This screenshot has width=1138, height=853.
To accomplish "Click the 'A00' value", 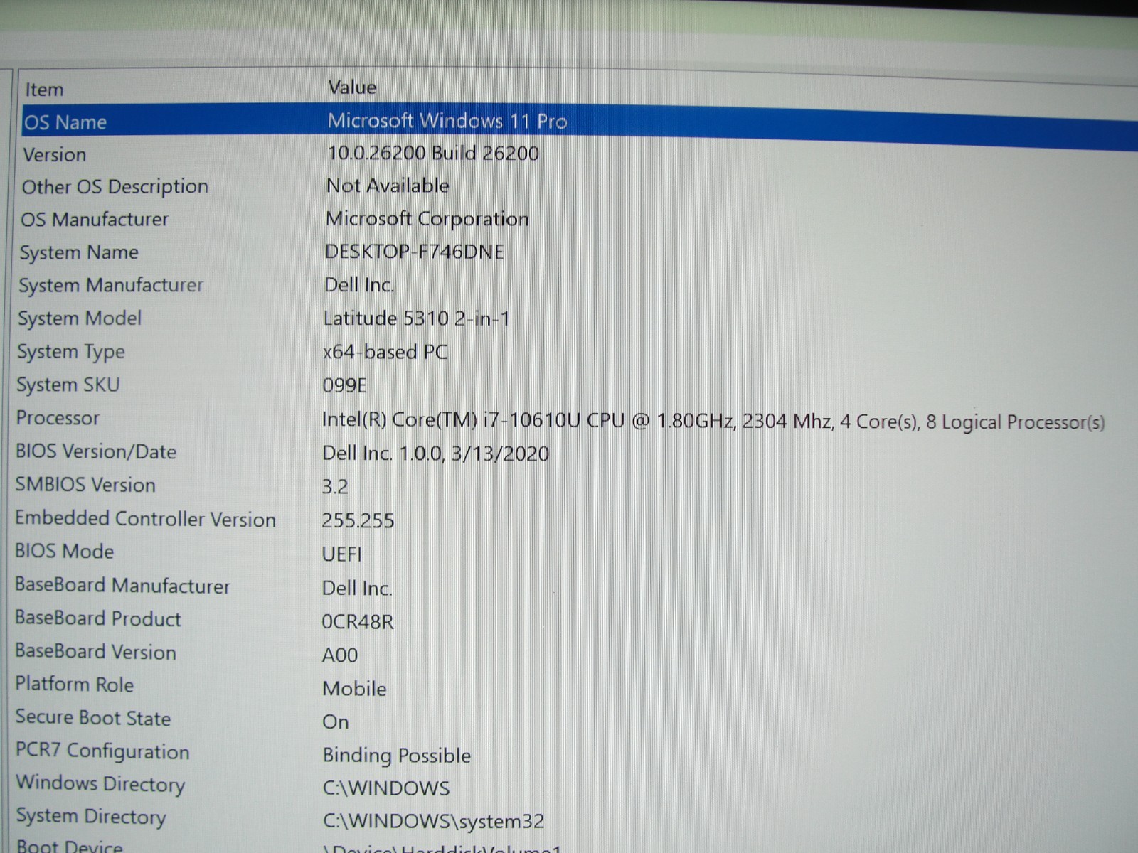I will tap(340, 655).
